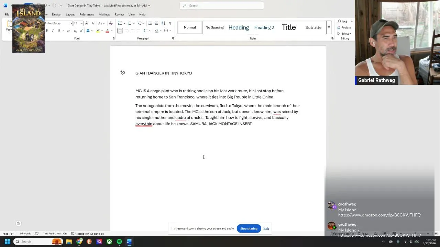Apply red font color

pos(107,31)
